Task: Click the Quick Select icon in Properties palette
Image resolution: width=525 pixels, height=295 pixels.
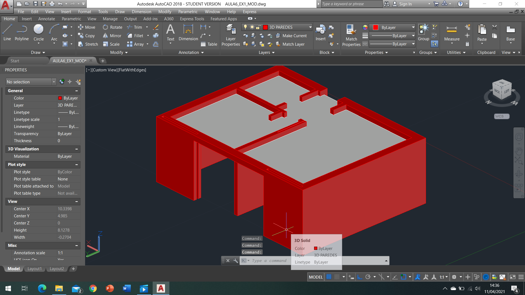Action: [x=78, y=82]
